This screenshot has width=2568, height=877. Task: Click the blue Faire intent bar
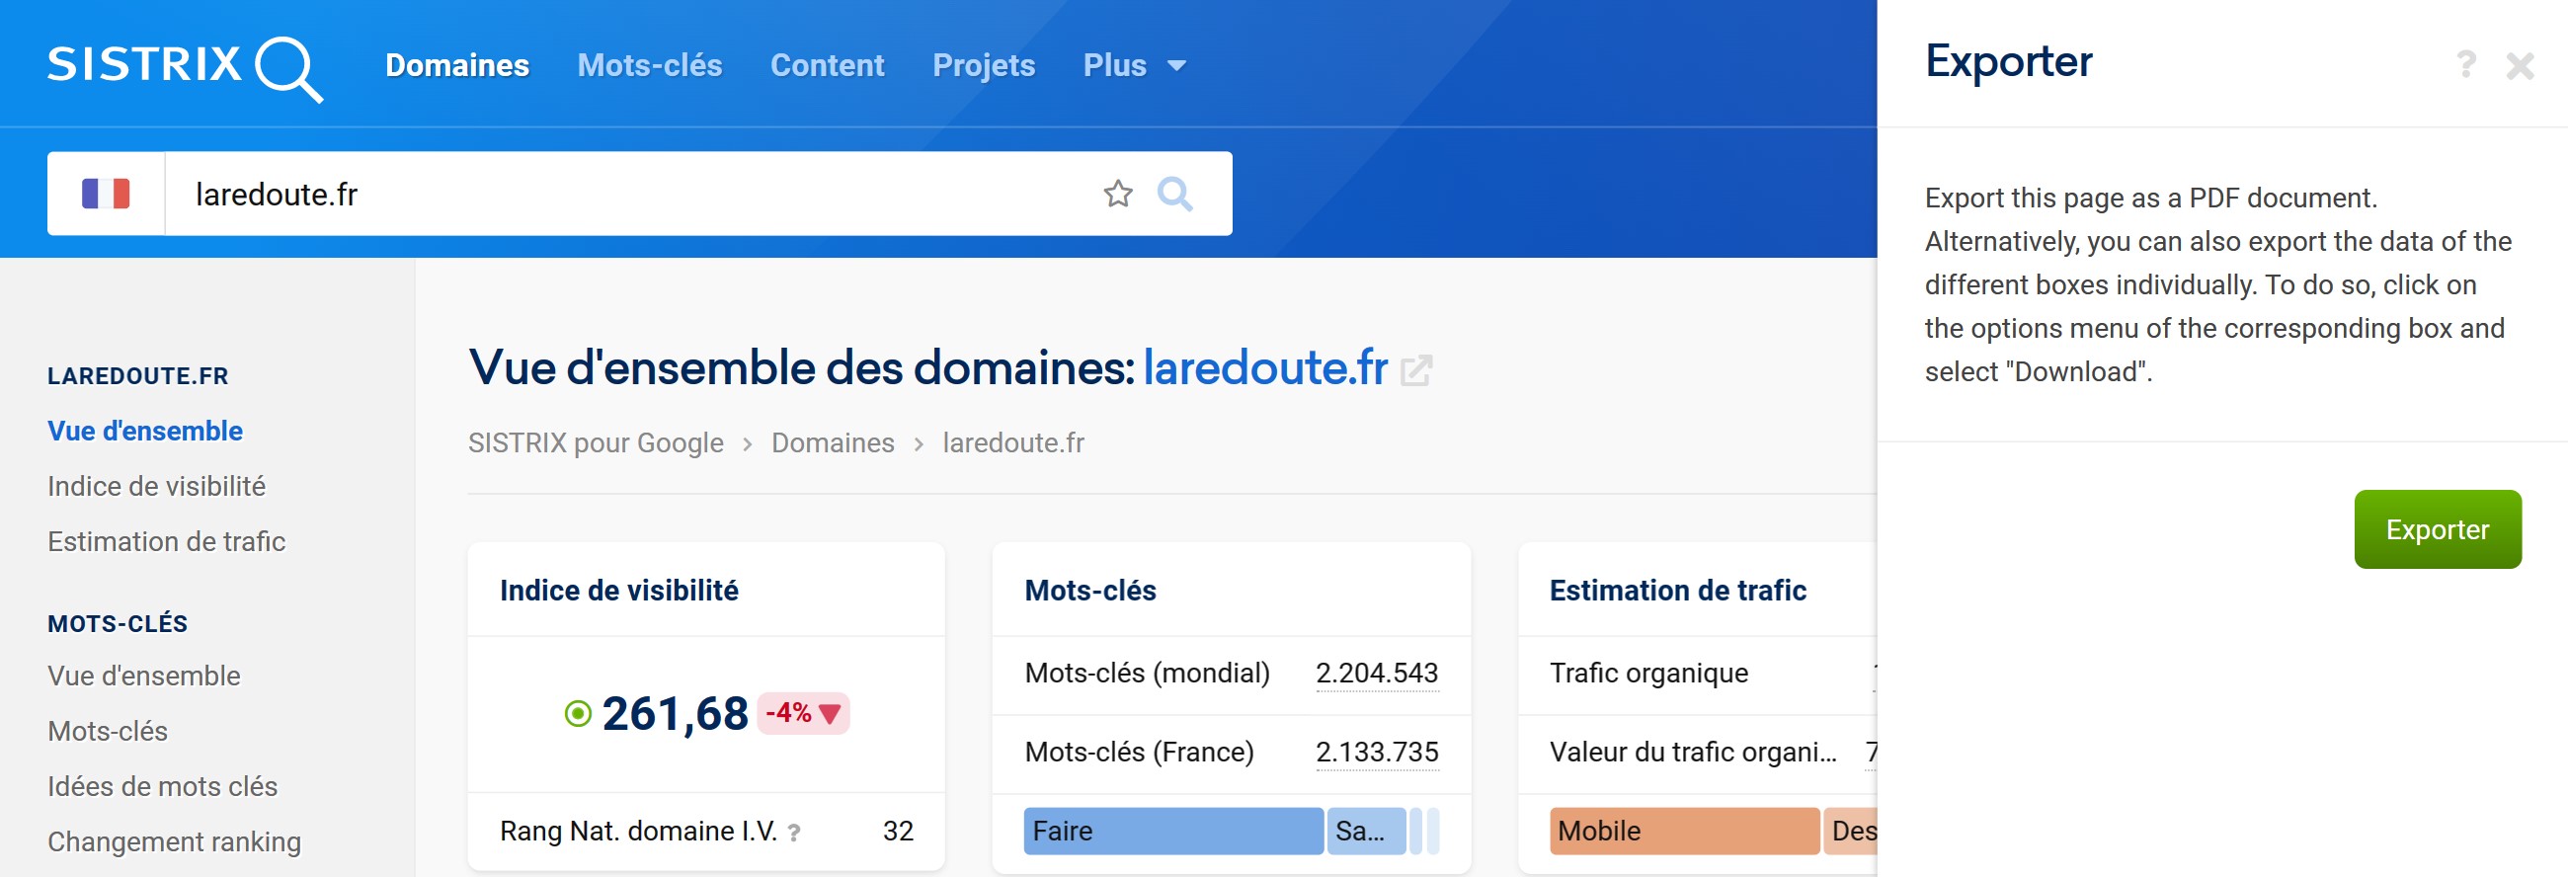click(x=1173, y=832)
